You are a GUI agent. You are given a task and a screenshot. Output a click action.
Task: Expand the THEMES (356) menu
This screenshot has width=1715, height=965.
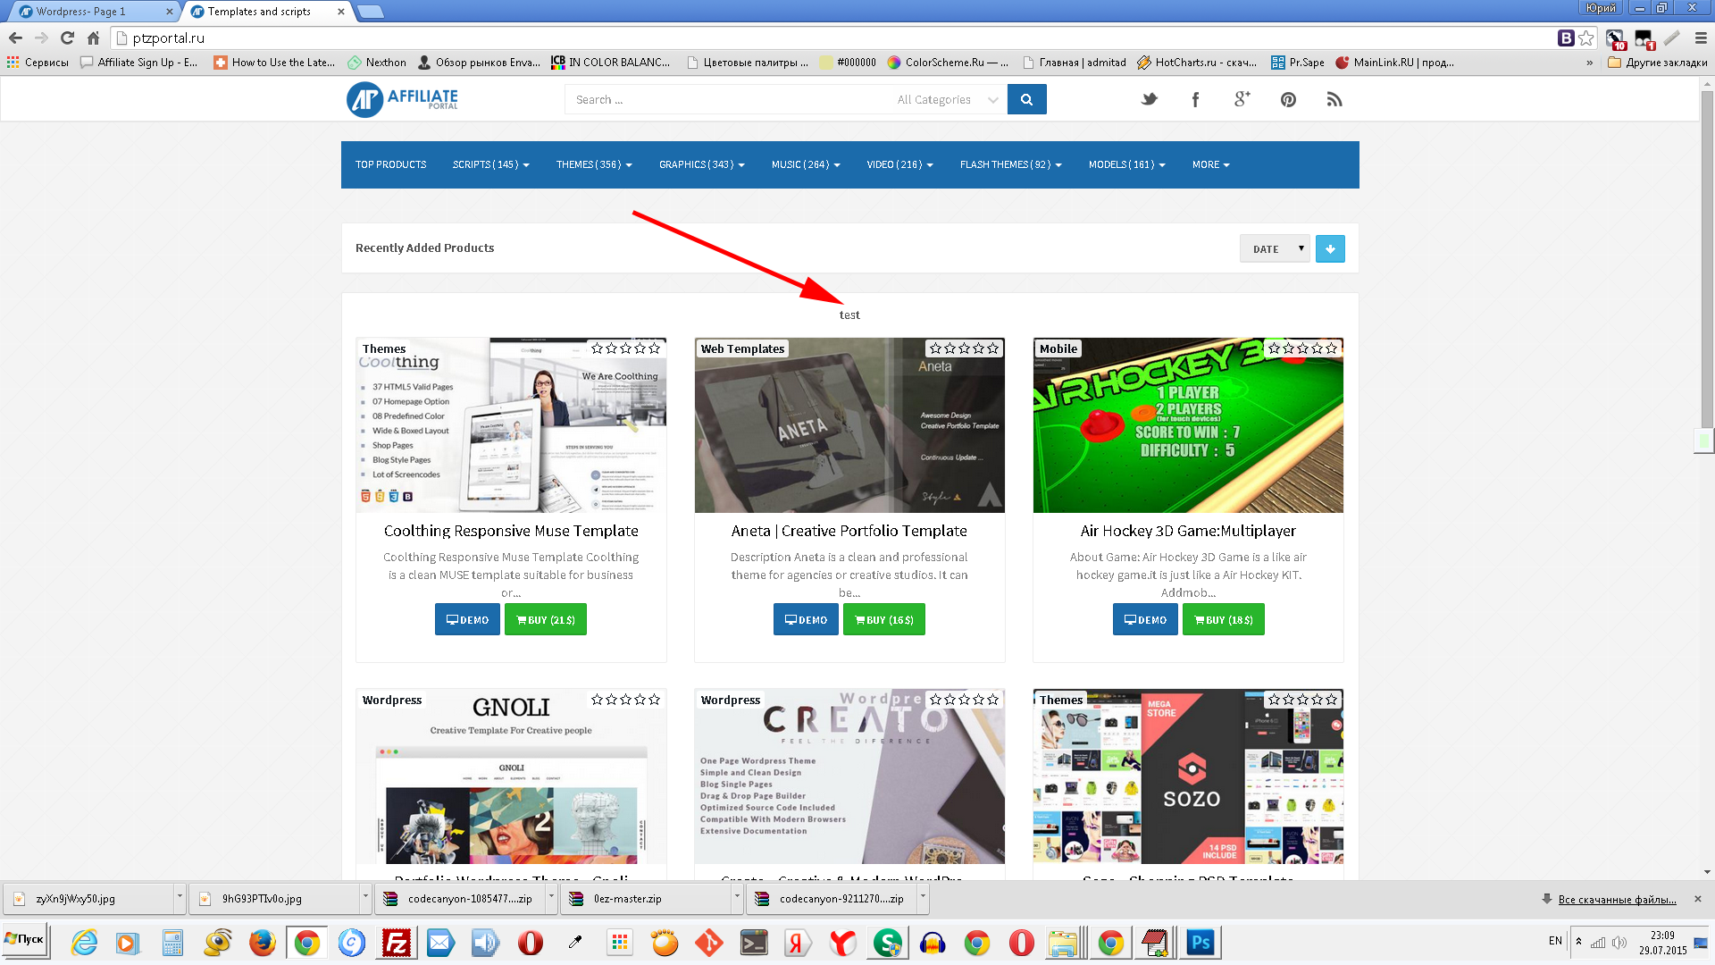click(594, 164)
